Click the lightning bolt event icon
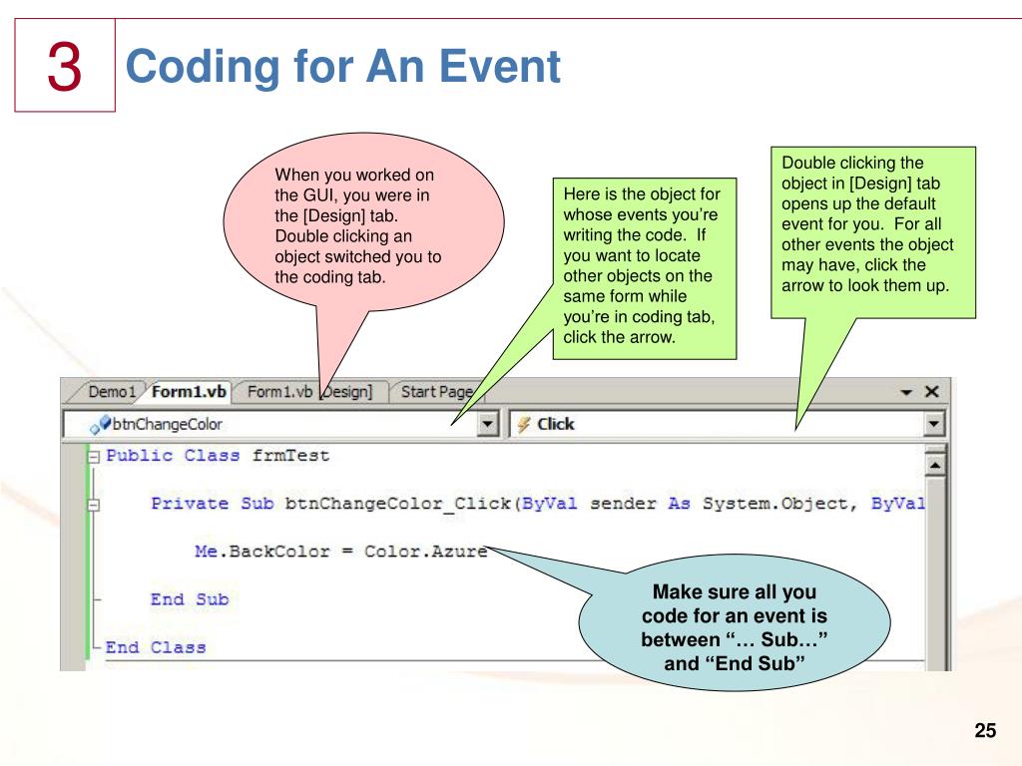This screenshot has width=1022, height=766. tap(523, 425)
